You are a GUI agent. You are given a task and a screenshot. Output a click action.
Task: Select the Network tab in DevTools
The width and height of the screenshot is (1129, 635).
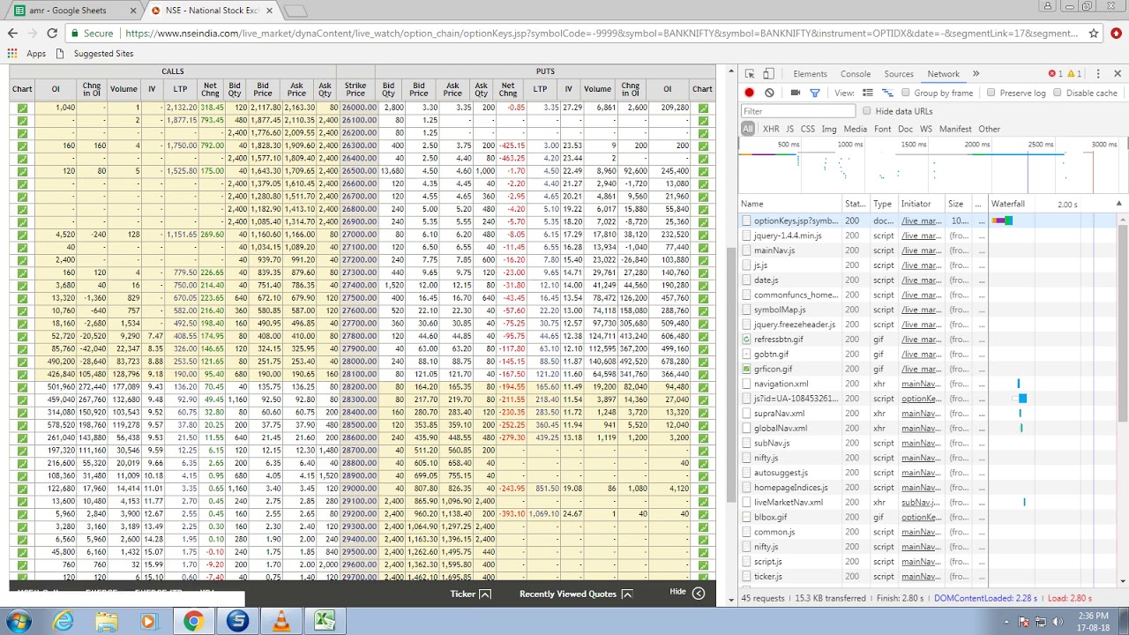click(x=943, y=74)
